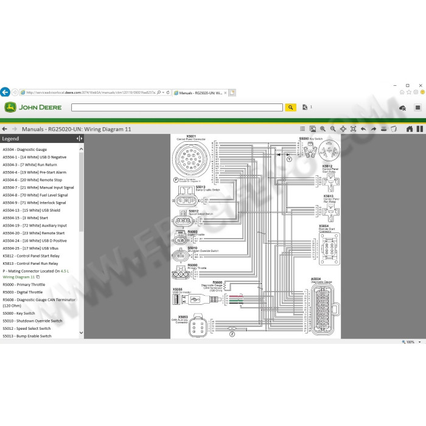Close the Manuals browser tab

point(225,93)
